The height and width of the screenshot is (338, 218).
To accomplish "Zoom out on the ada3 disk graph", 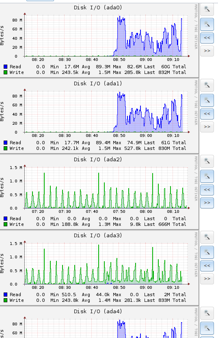I will click(x=207, y=252).
